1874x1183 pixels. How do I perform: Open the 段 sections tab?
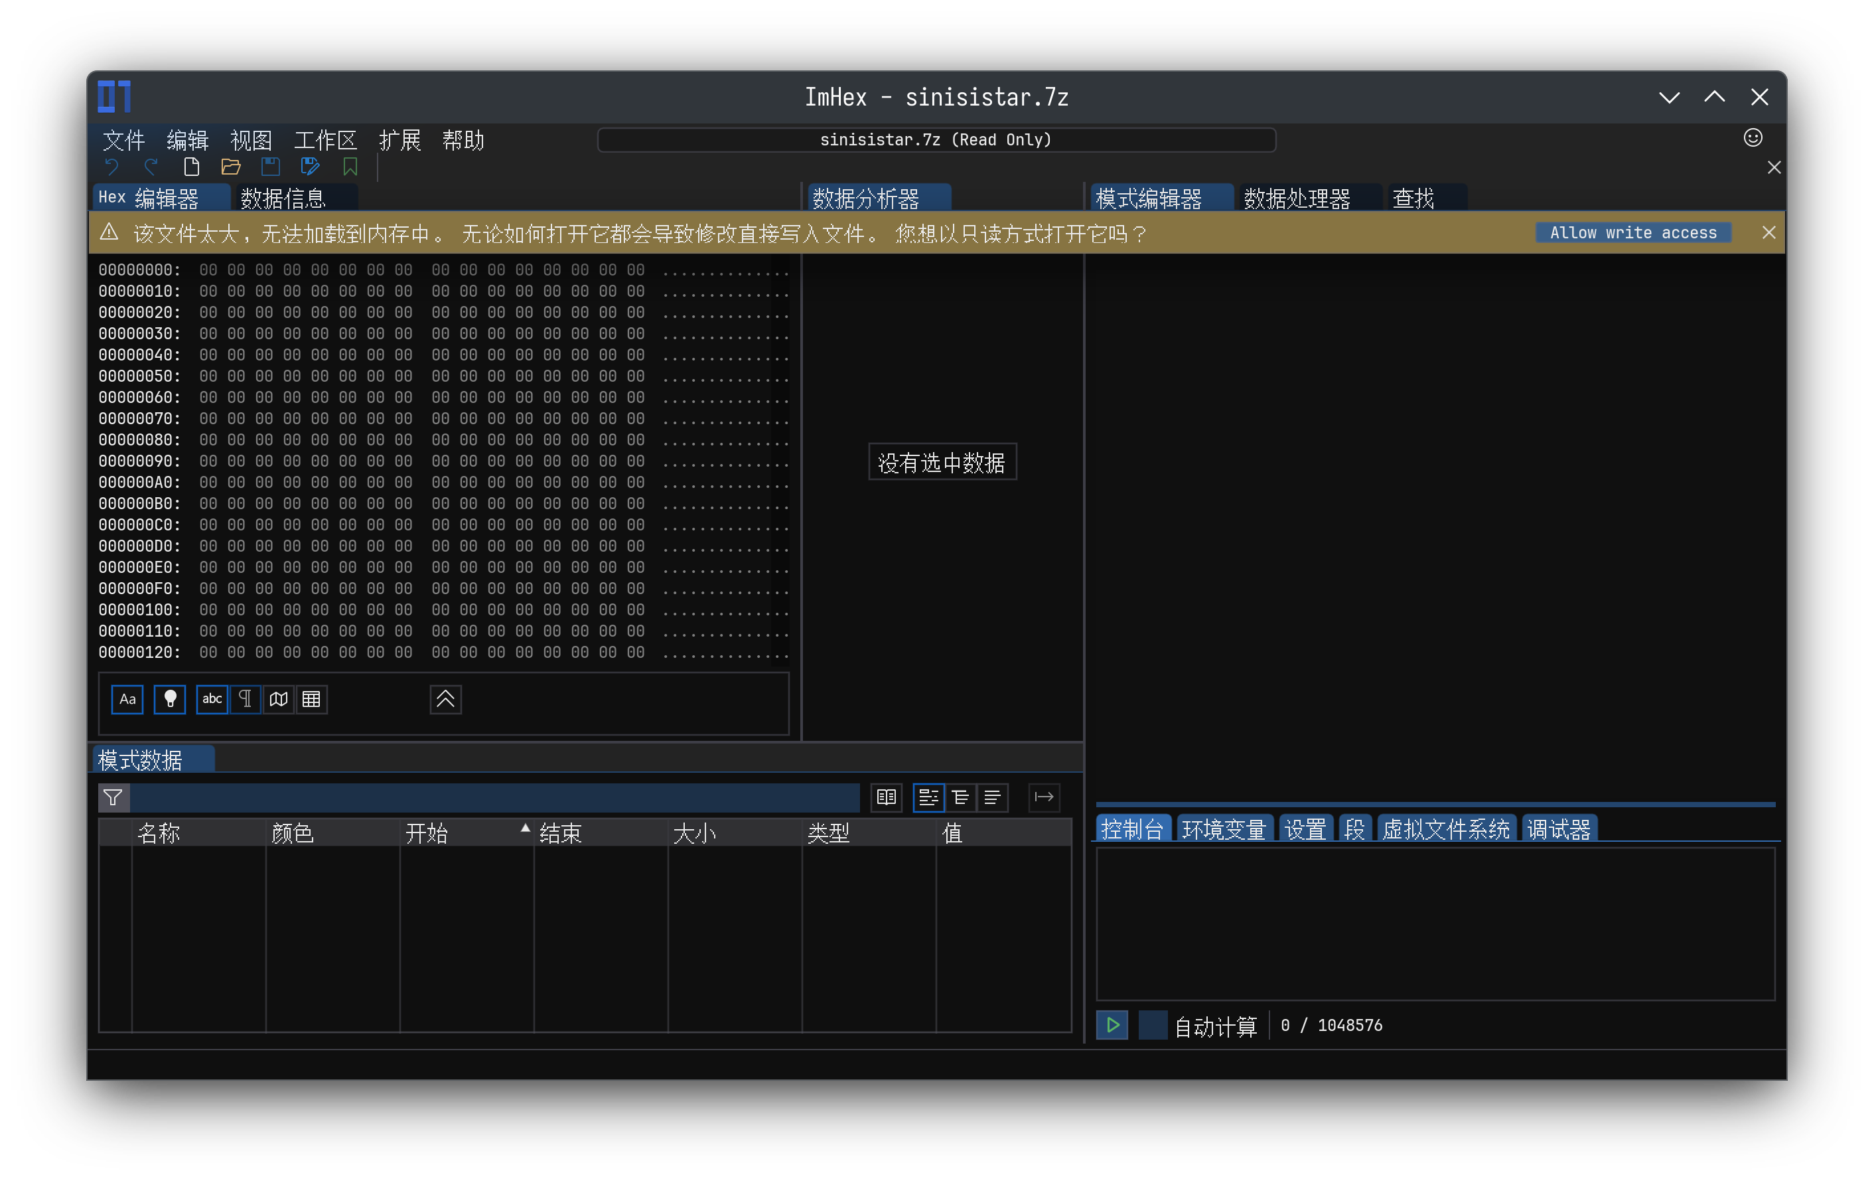(x=1355, y=828)
